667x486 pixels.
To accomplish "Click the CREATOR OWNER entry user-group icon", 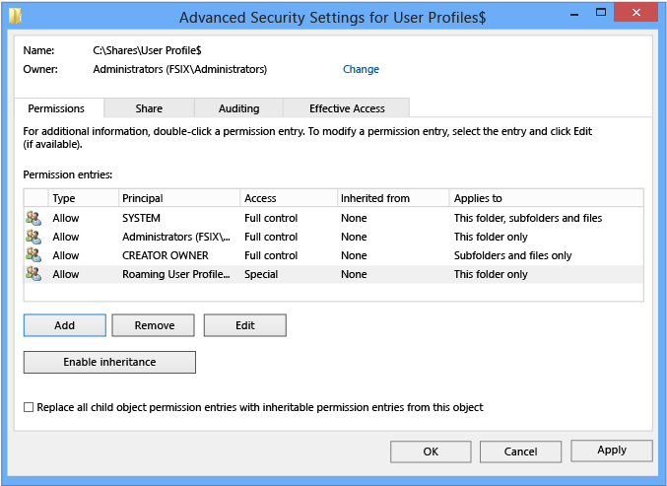I will [33, 255].
